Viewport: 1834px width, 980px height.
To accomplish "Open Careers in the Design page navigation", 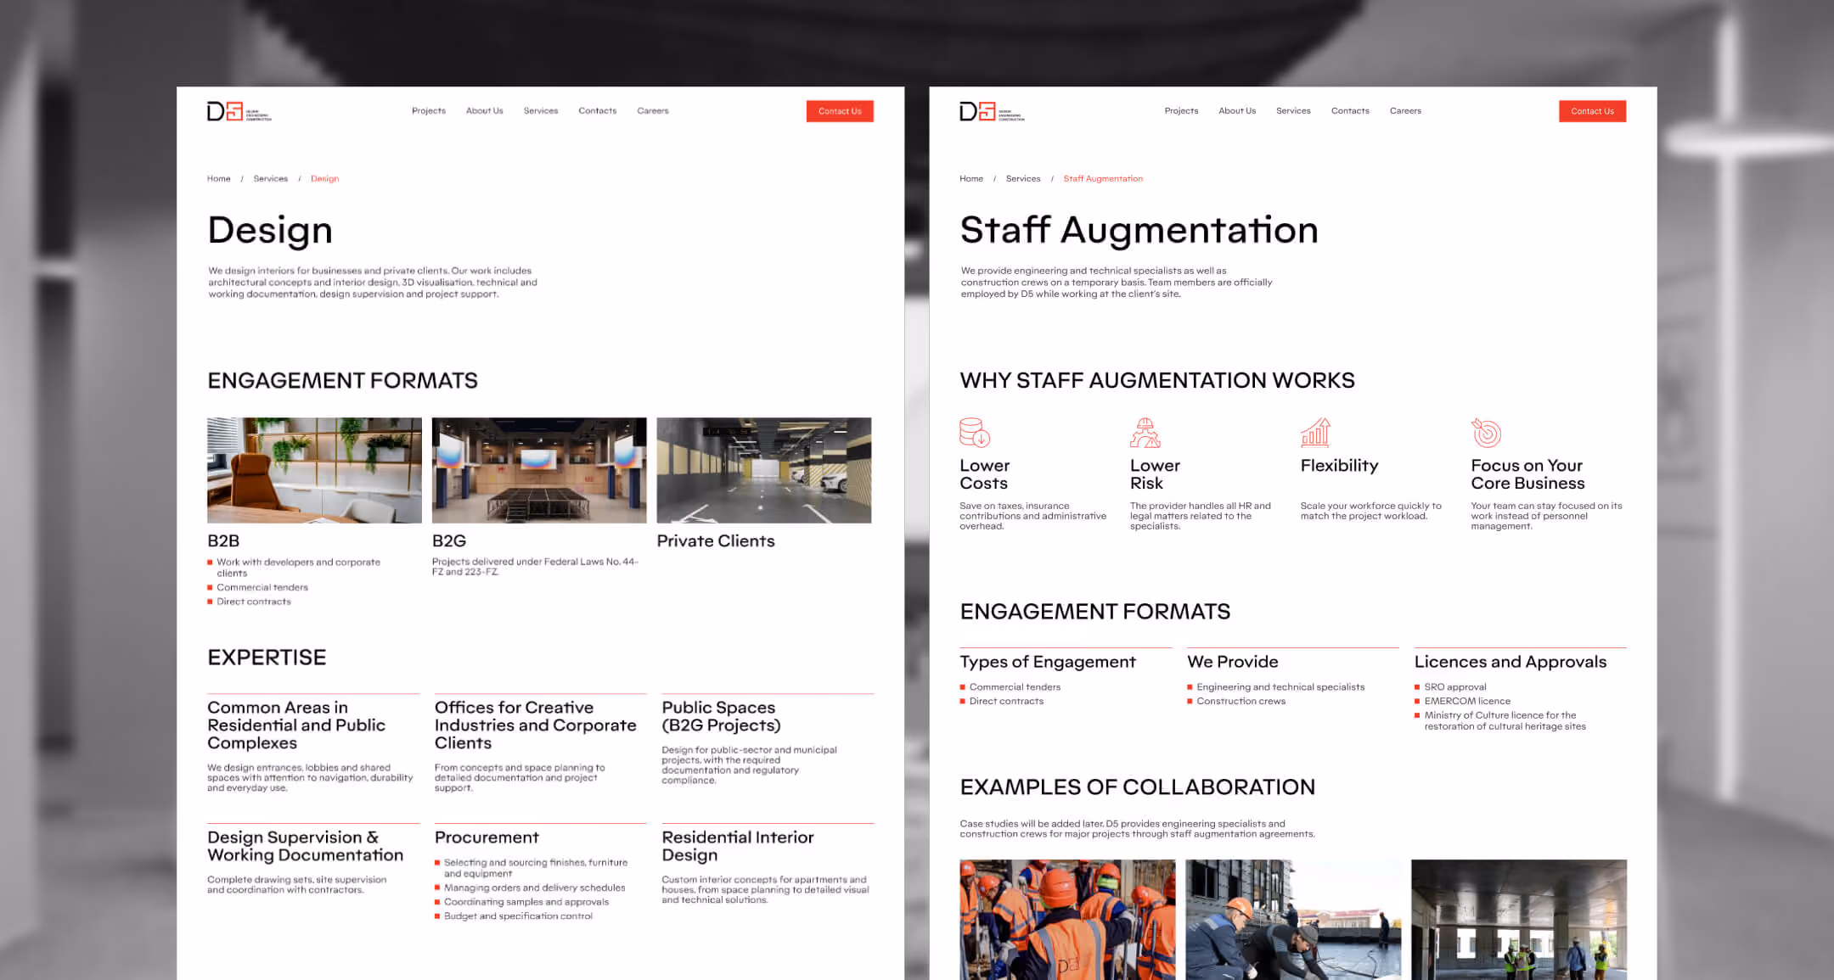I will [653, 111].
